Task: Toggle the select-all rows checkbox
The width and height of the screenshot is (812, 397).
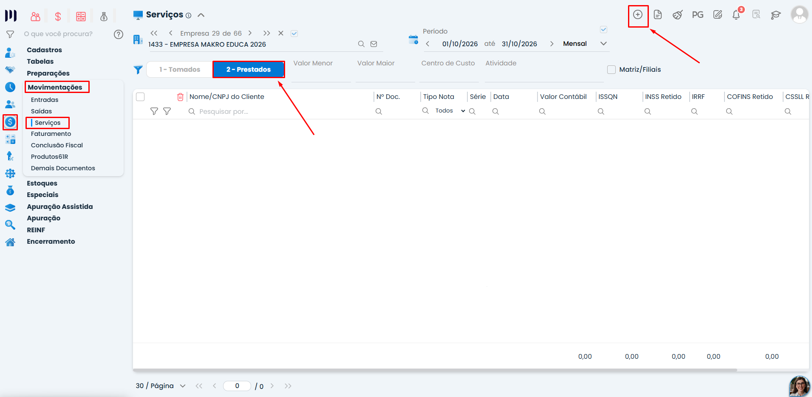Action: (140, 97)
